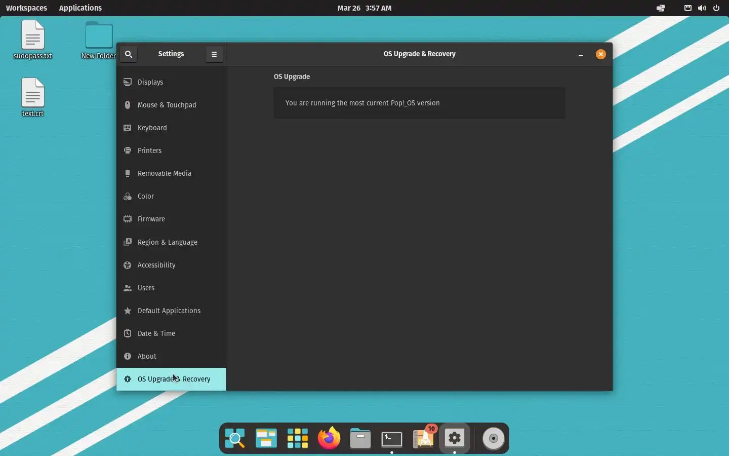Select Firmware in the sidebar

[x=172, y=219]
